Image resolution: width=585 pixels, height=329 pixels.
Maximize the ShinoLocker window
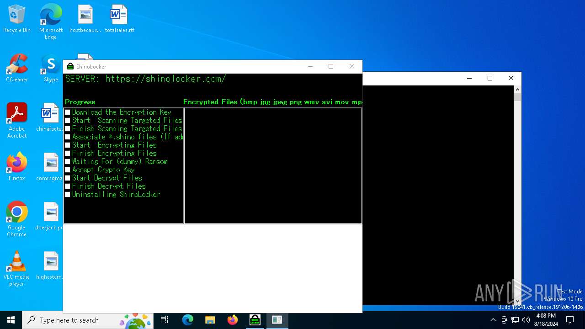331,66
